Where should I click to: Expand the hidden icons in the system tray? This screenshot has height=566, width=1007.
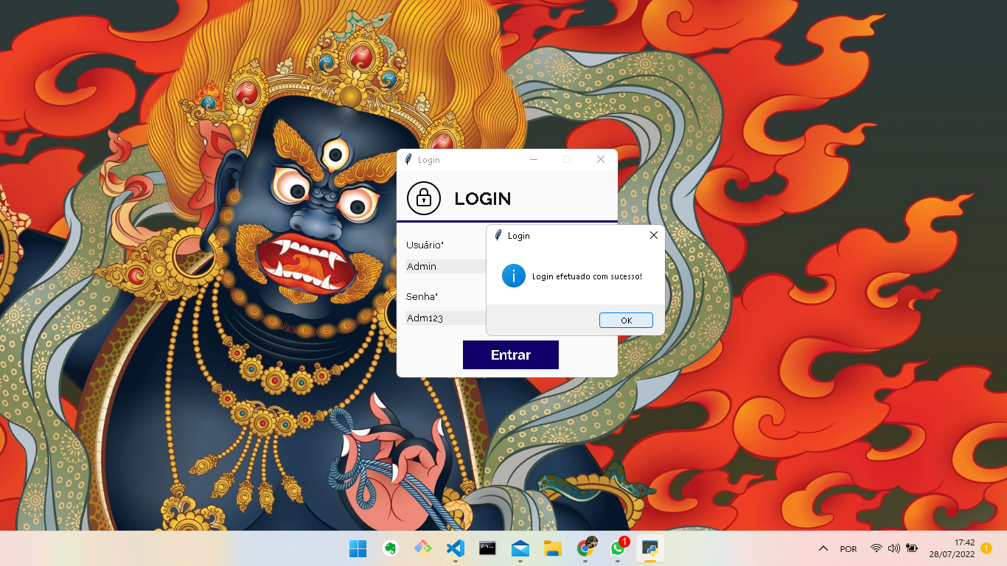[x=823, y=548]
